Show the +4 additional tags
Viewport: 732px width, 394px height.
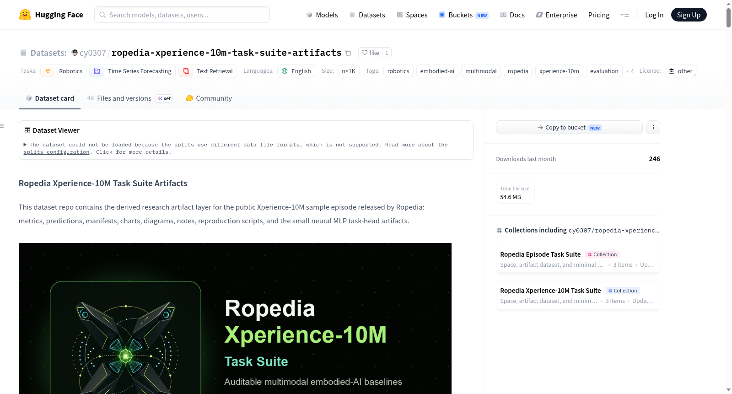[630, 71]
